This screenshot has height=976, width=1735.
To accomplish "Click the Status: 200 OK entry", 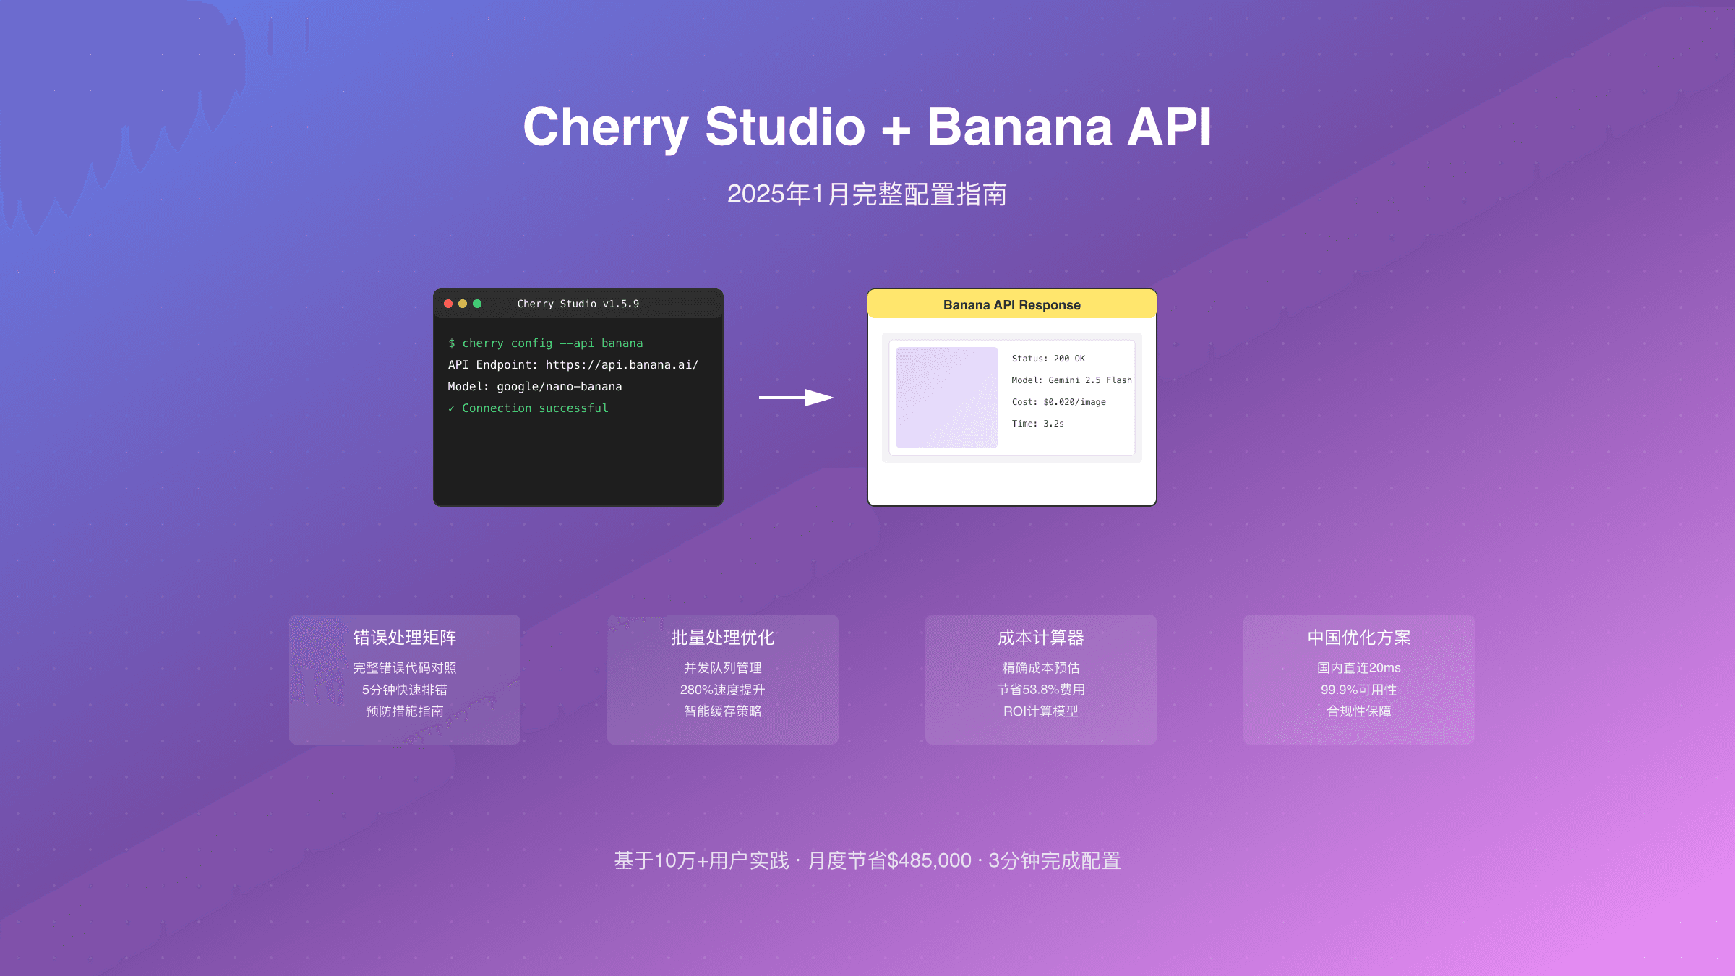I will [x=1048, y=358].
